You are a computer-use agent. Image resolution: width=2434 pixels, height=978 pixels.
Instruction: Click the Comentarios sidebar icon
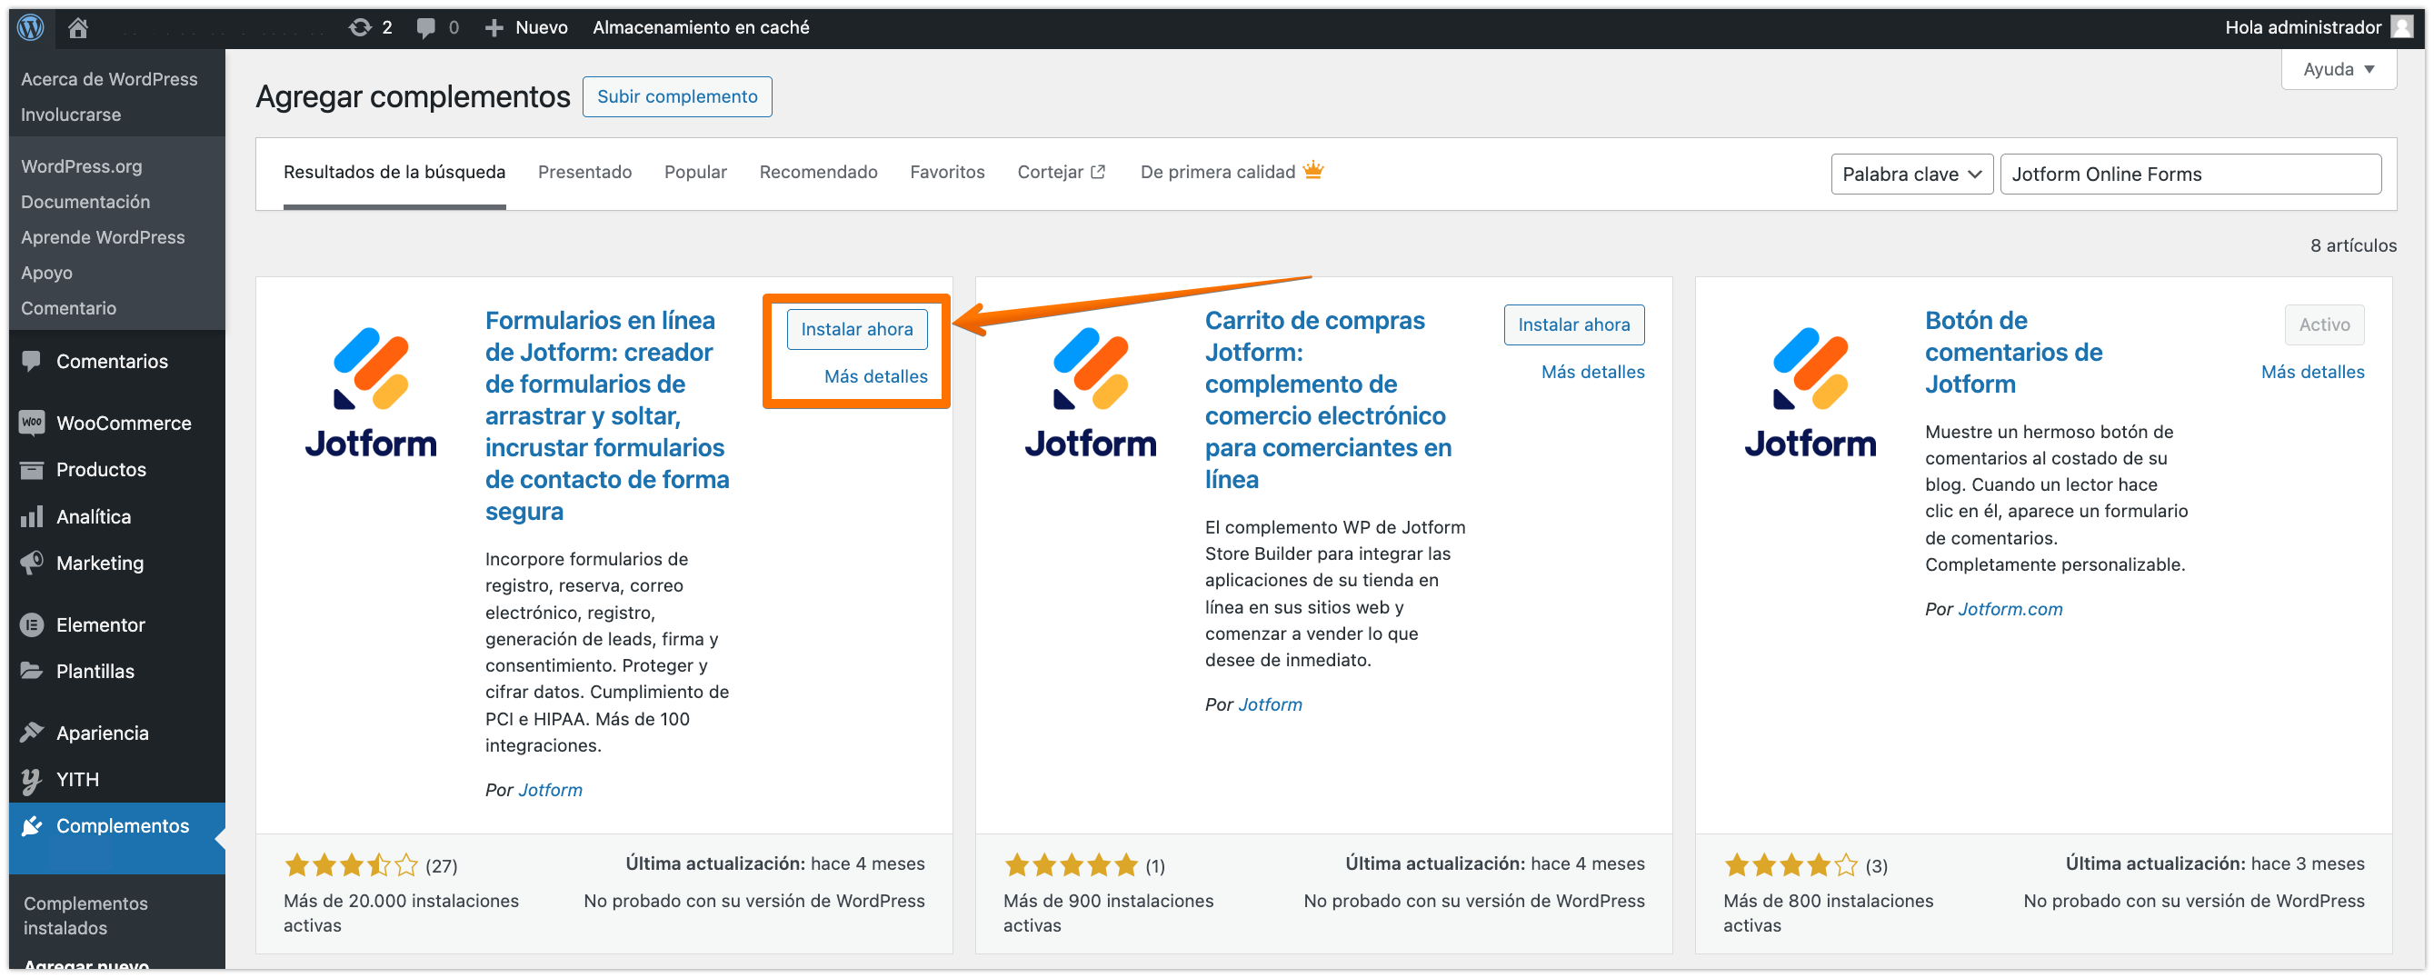(31, 361)
